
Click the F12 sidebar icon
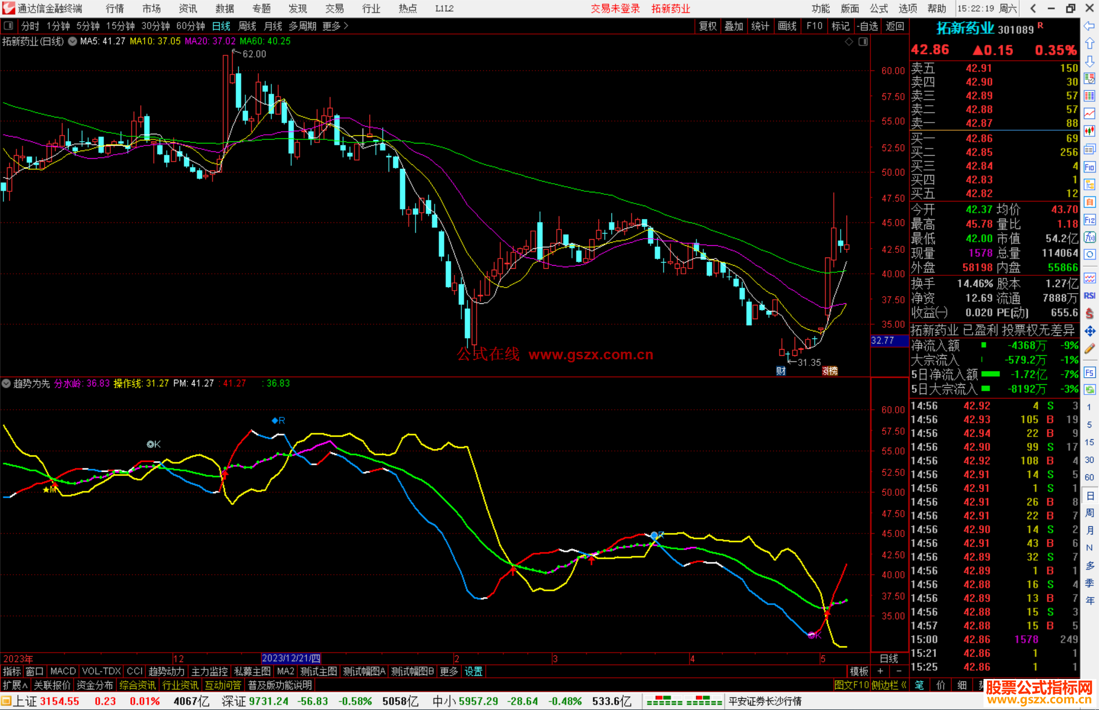tap(1089, 220)
